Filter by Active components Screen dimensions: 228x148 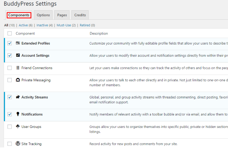[x=23, y=25]
